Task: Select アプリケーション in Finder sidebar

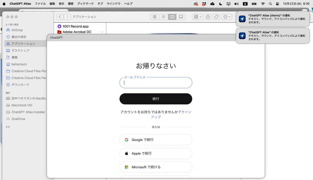Action: (25, 44)
